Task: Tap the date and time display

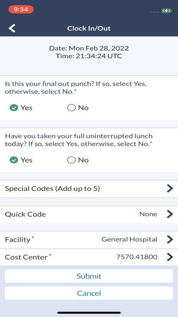Action: click(89, 52)
